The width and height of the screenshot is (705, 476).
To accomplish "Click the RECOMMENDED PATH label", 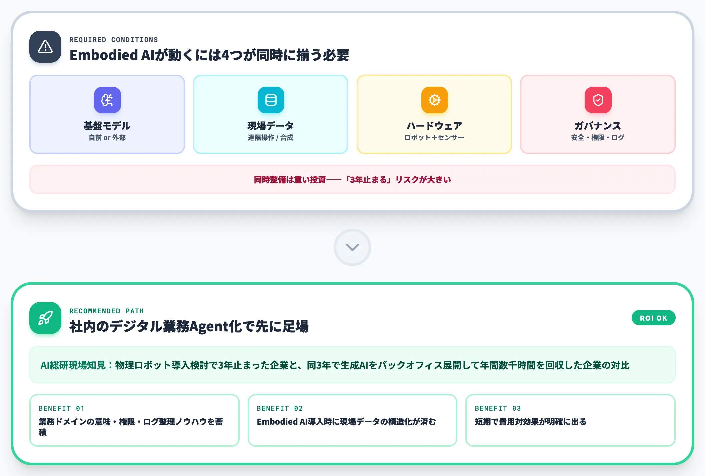I will tap(106, 311).
